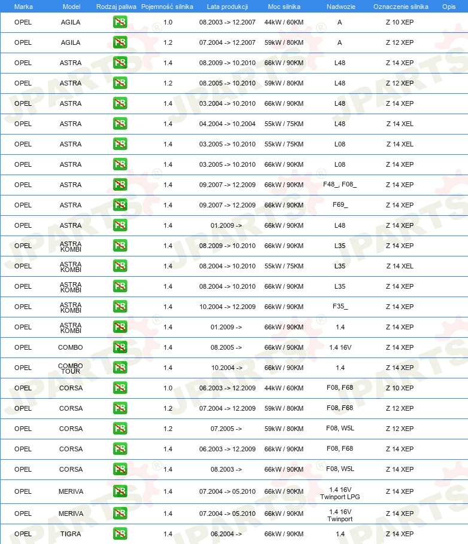Click the COMBO TOUR model cell

[71, 368]
